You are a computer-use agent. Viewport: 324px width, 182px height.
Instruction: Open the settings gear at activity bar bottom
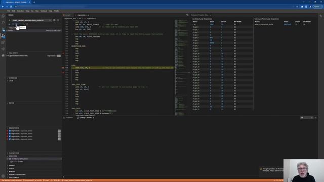click(3, 176)
